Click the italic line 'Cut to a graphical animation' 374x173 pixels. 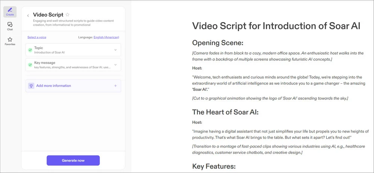(270, 98)
